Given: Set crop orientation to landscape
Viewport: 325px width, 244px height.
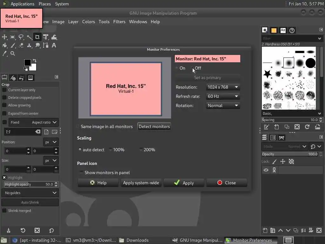Looking at the screenshot, I should tap(55, 132).
